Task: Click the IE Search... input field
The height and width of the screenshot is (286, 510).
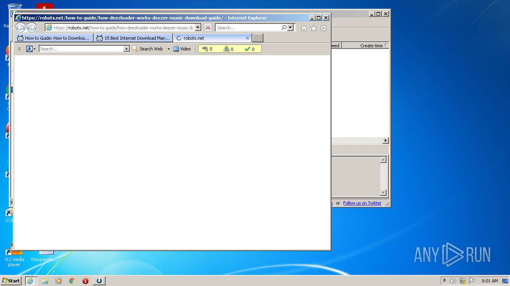Action: click(x=248, y=28)
